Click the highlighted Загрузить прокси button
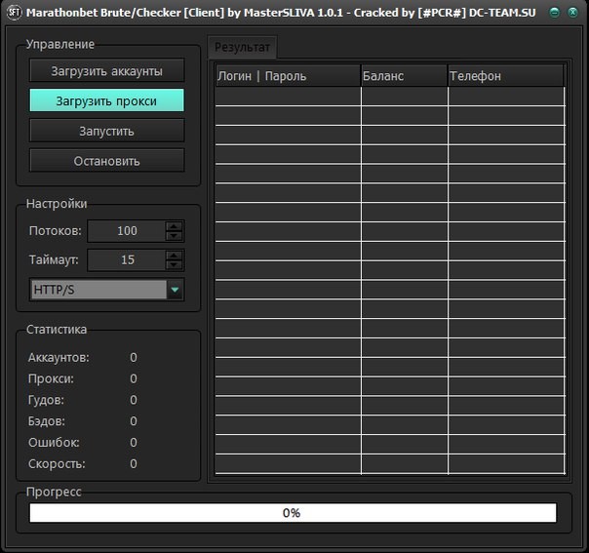The image size is (589, 553). click(x=106, y=100)
